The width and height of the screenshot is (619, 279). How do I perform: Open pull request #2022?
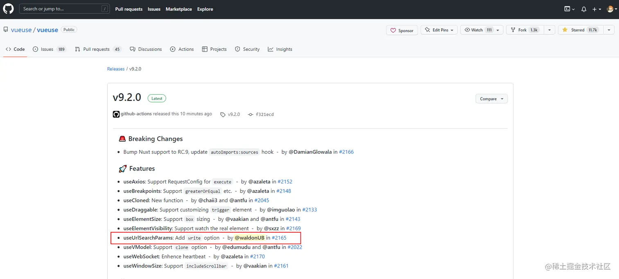(x=295, y=247)
